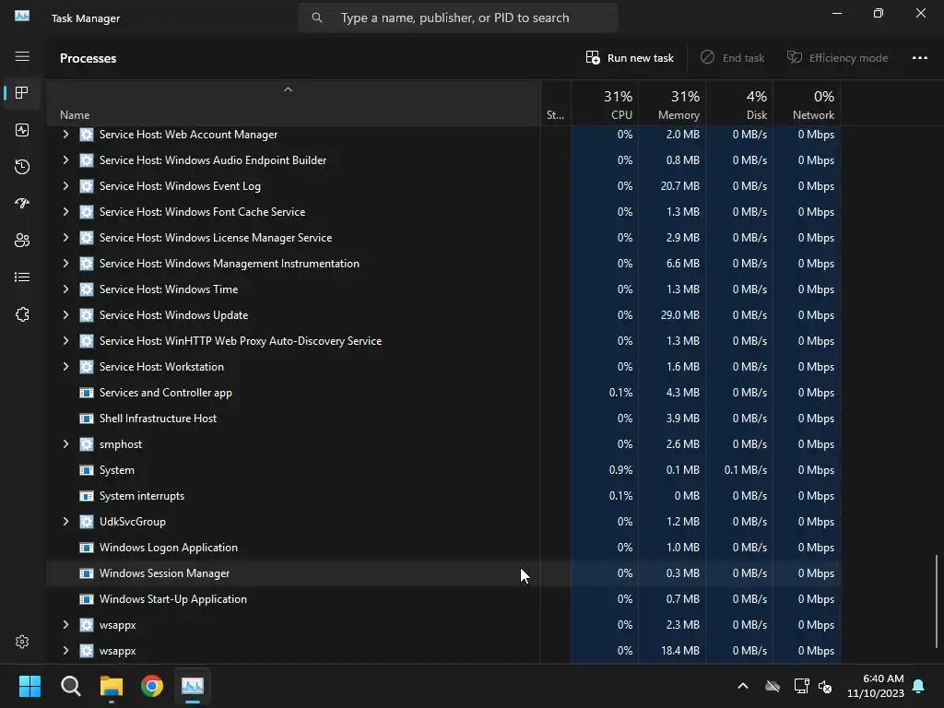Click the Processes page heading
Screen dimensions: 944x708
(88, 58)
